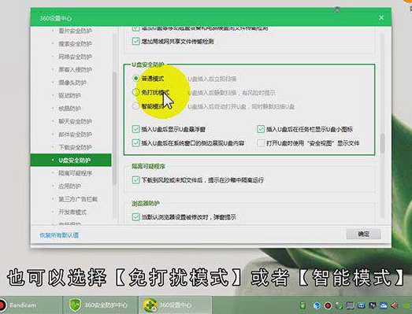Select 应用防护 sidebar item
The image size is (412, 314).
tap(69, 186)
